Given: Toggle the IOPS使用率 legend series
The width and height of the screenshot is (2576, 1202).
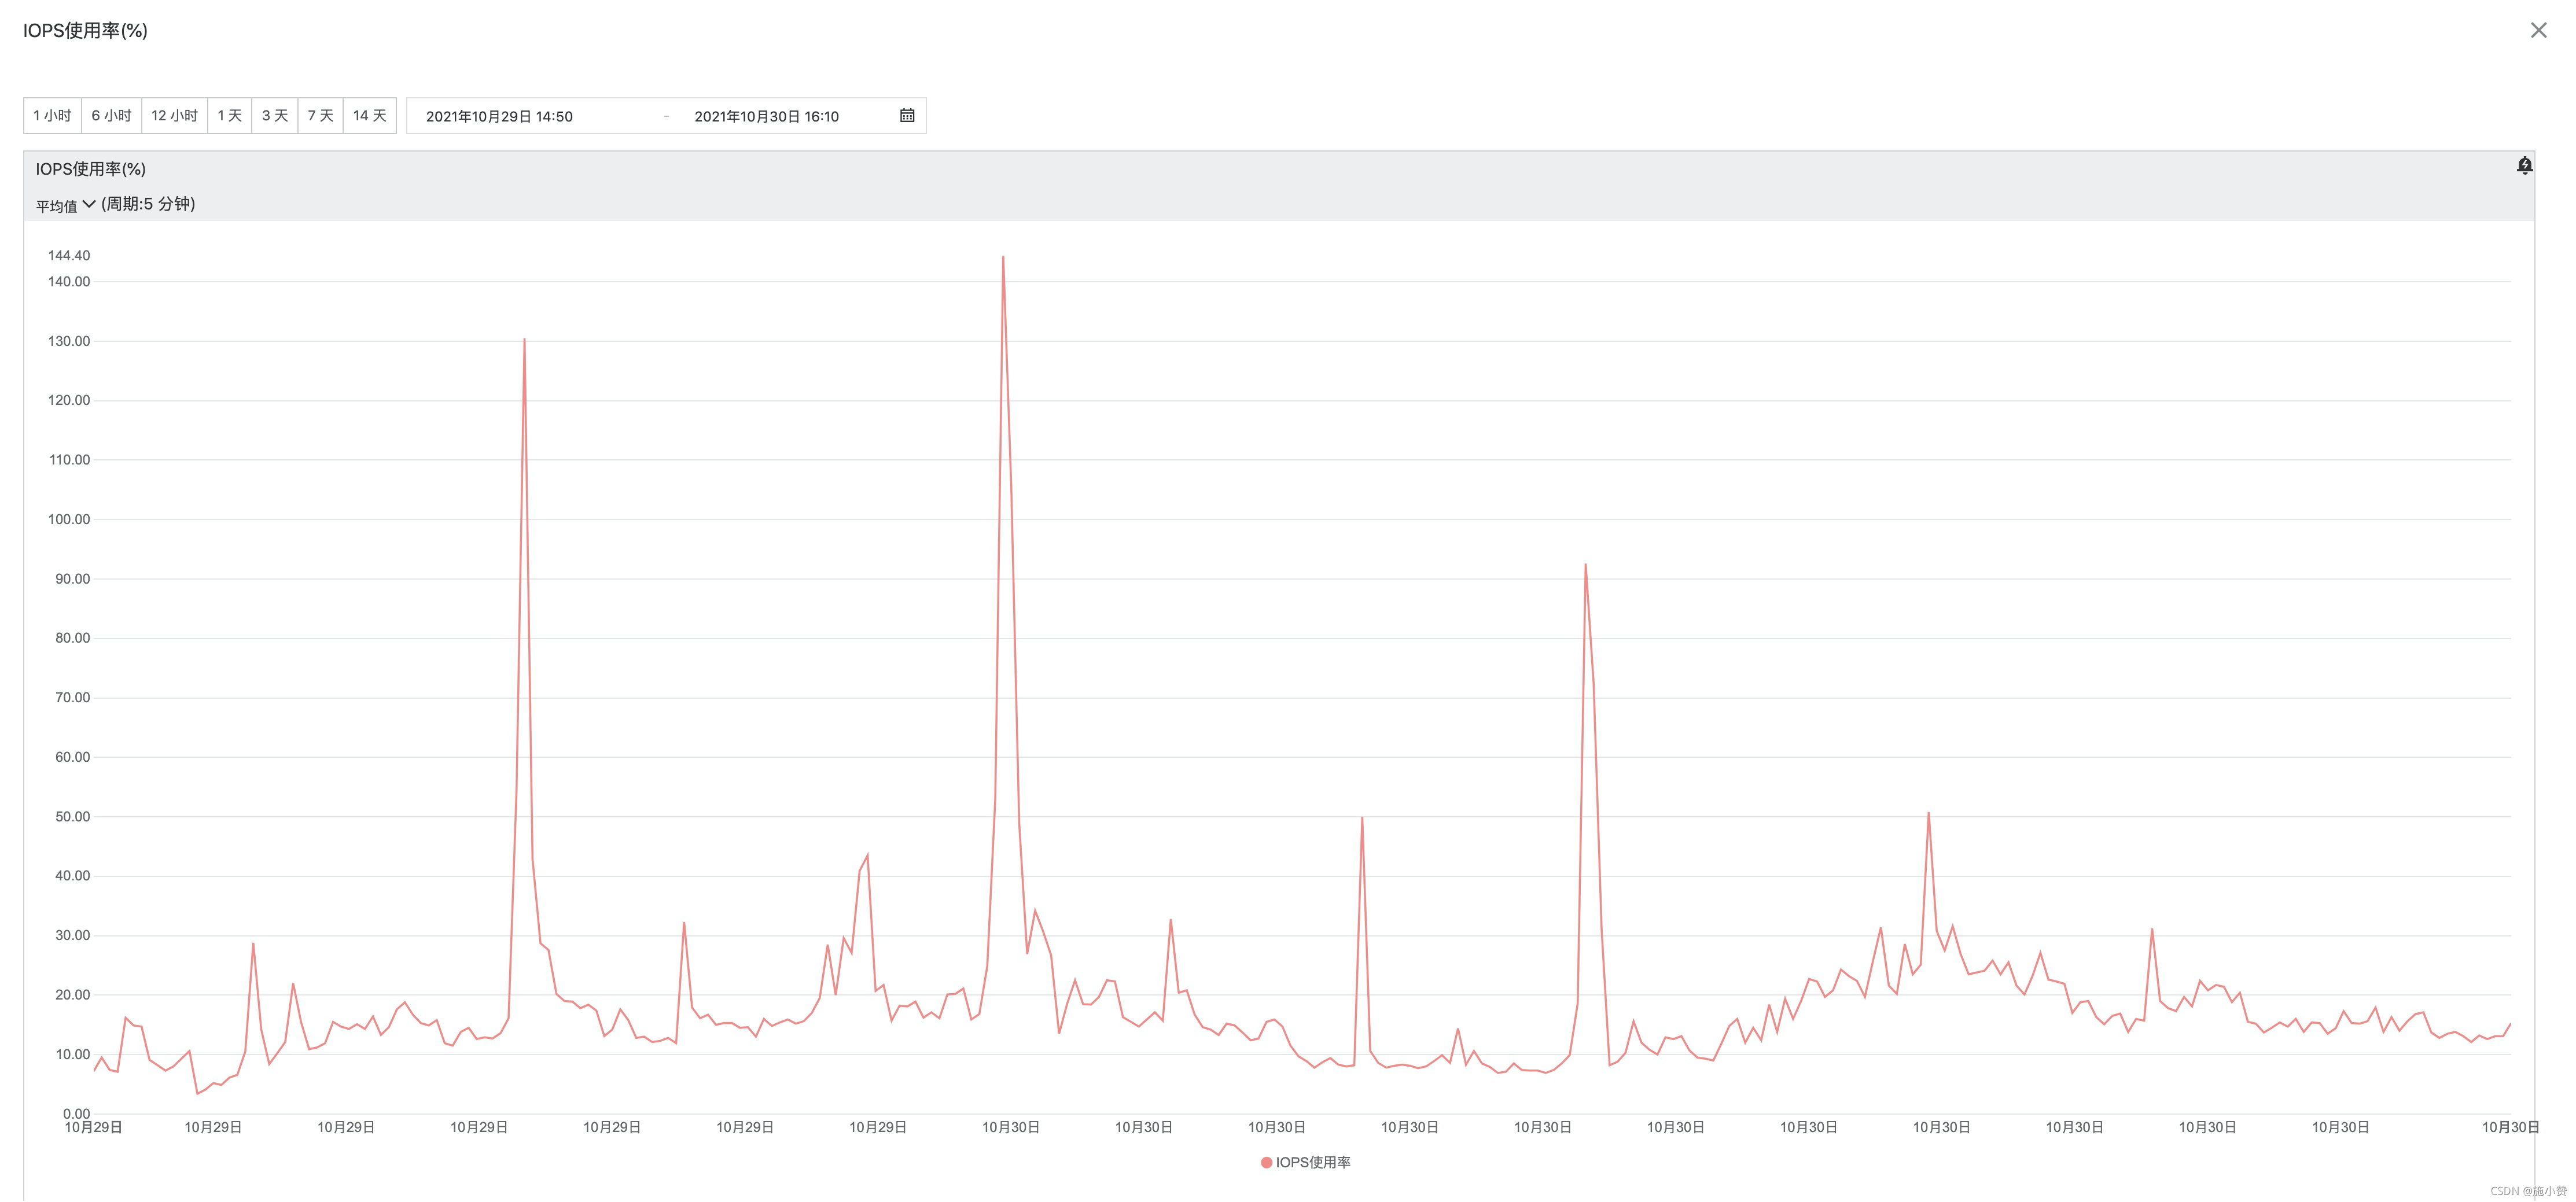Looking at the screenshot, I should tap(1305, 1162).
